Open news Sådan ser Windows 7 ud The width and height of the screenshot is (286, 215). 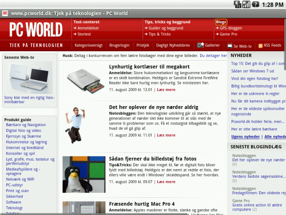tap(252, 71)
